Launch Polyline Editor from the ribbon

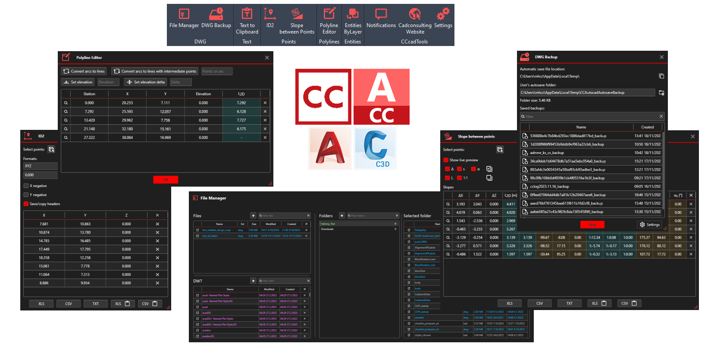pyautogui.click(x=329, y=21)
